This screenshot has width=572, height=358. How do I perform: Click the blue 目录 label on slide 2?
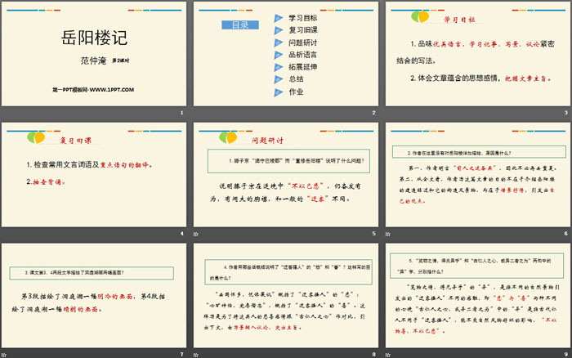[239, 25]
